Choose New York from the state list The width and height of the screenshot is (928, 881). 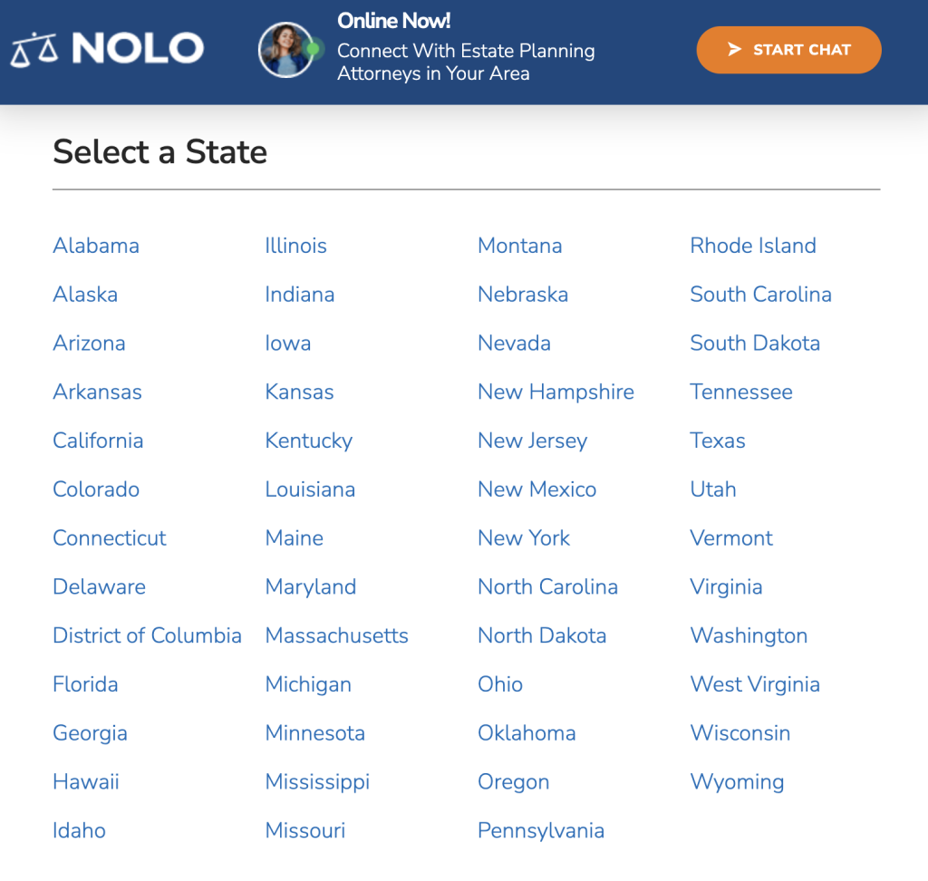[524, 538]
